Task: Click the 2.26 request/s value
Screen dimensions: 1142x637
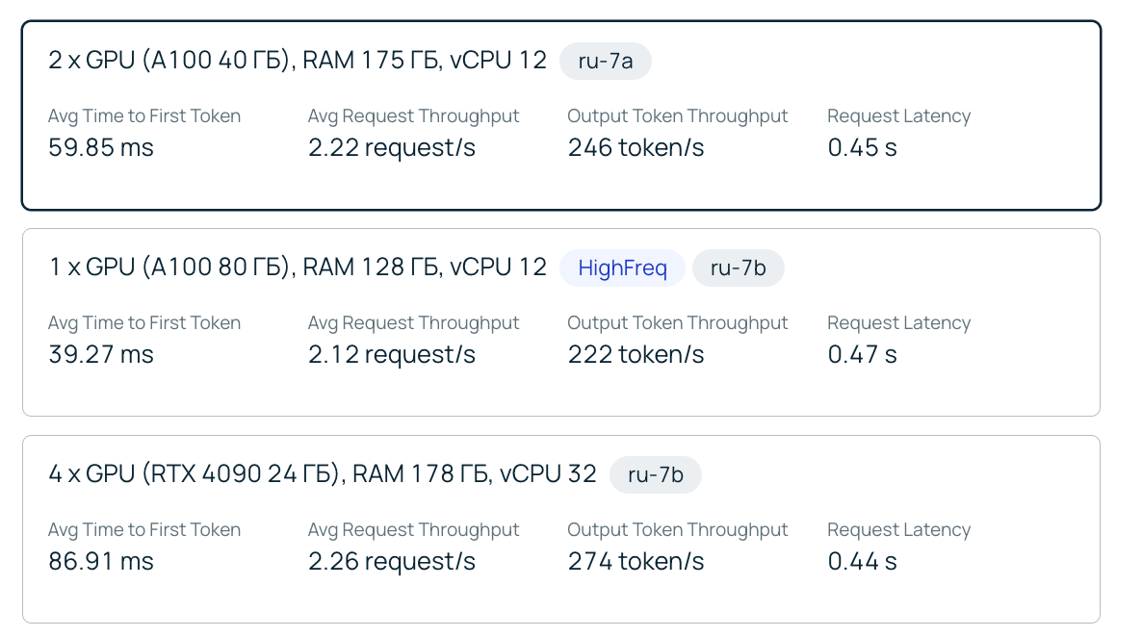Action: pos(391,561)
